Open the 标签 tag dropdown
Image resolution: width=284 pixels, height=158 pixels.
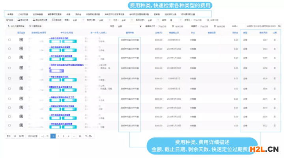point(126,26)
